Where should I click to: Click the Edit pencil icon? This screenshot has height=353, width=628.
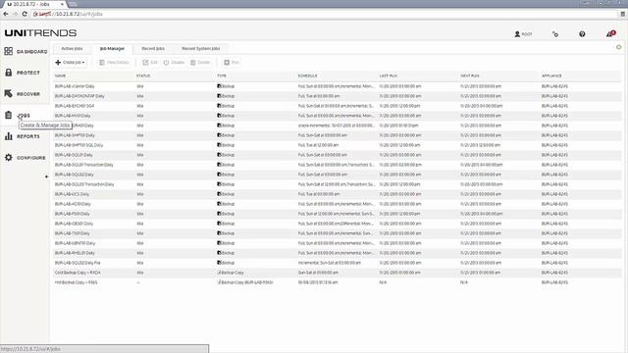146,63
